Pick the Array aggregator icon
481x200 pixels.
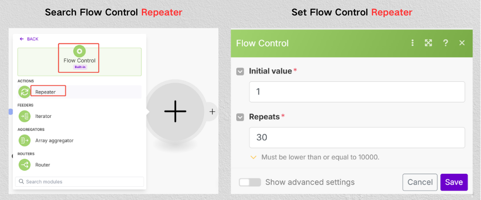24,140
